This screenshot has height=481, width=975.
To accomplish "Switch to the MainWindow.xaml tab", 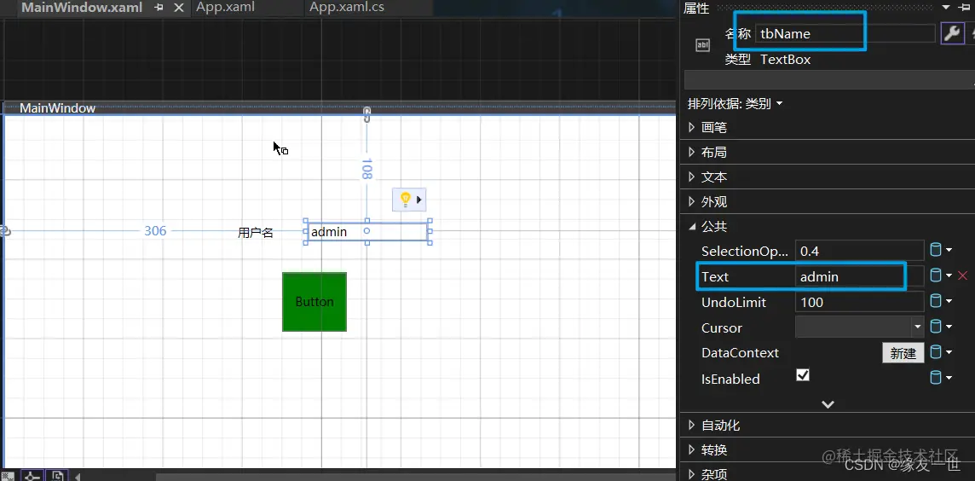I will coord(82,8).
